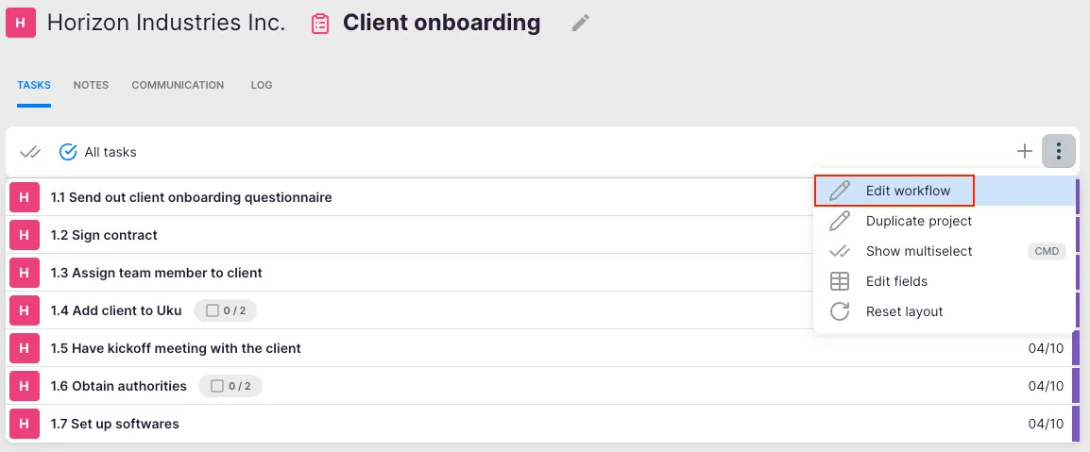
Task: Select Edit workflow from the menu
Action: point(907,191)
